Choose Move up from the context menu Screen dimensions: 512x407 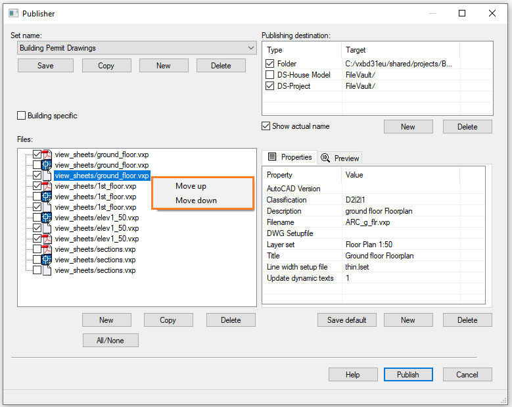tap(191, 186)
